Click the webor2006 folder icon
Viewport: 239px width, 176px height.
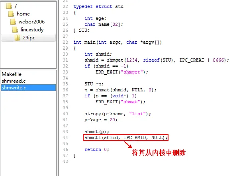pyautogui.click(x=13, y=21)
